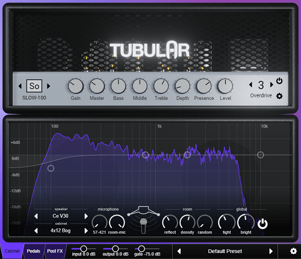Screen dimensions: 301x259
Task: Click the random room knob
Action: 205,222
